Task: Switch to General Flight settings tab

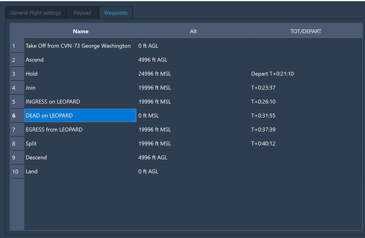Action: coord(36,13)
